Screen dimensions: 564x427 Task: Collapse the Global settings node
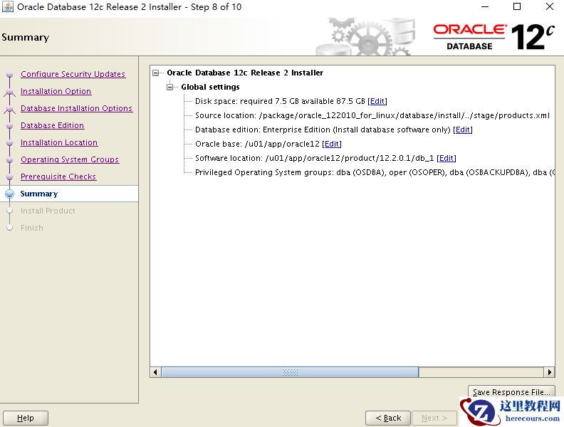169,87
